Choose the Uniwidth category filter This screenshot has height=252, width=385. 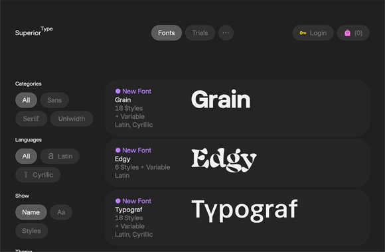point(72,119)
